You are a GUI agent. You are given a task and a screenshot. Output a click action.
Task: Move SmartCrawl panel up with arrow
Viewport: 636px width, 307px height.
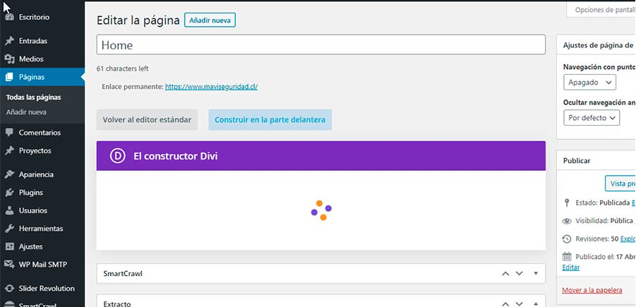[505, 273]
